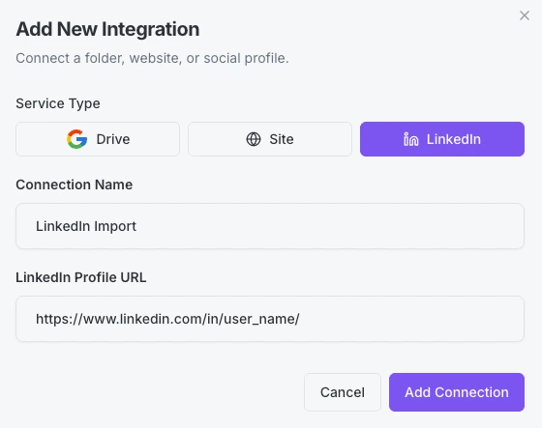542x428 pixels.
Task: Click the Service Type label
Action: point(58,103)
